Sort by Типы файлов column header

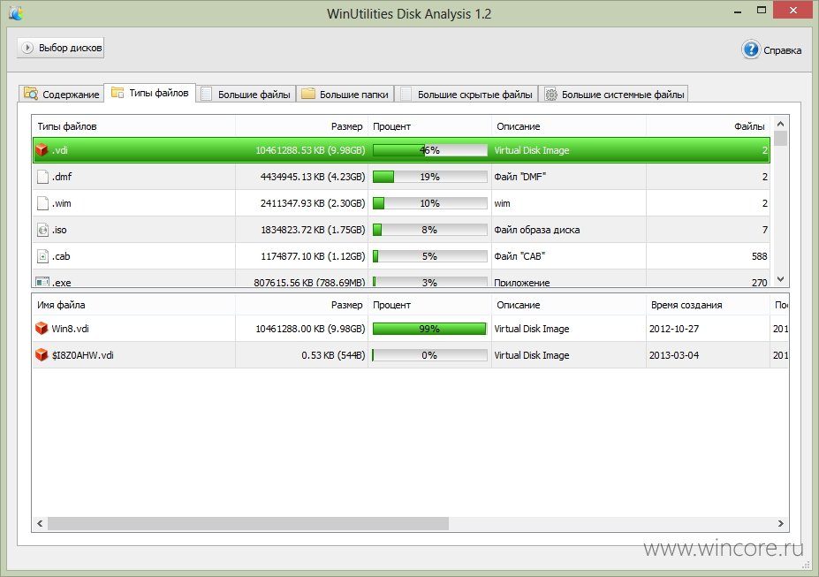(133, 126)
